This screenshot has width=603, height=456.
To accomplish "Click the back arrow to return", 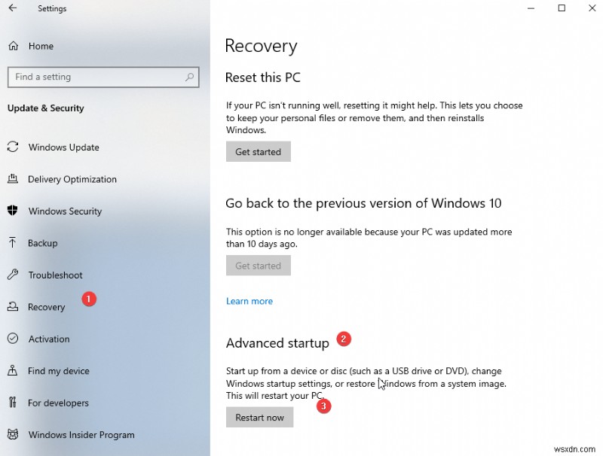I will click(x=13, y=8).
